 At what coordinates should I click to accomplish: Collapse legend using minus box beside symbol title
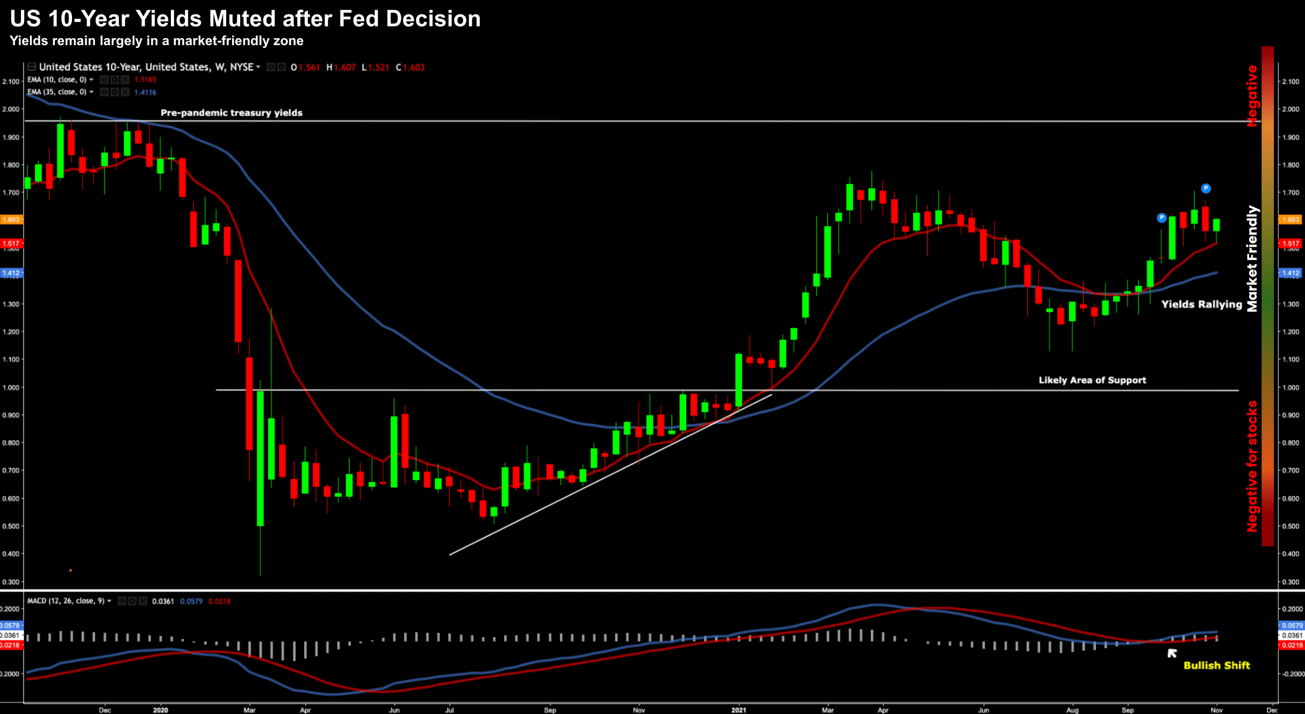click(x=31, y=67)
